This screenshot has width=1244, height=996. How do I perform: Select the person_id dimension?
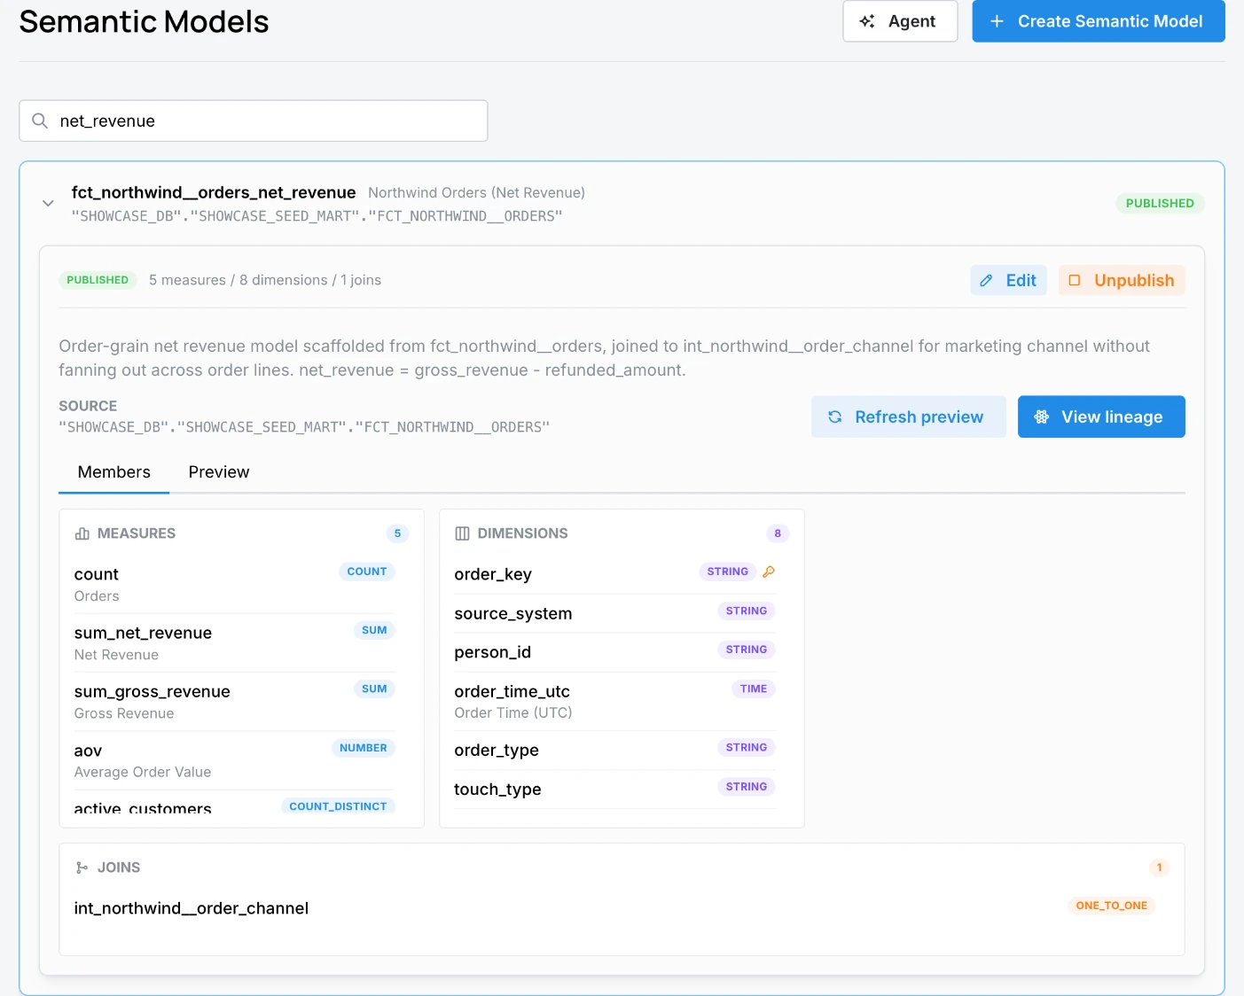pyautogui.click(x=614, y=651)
